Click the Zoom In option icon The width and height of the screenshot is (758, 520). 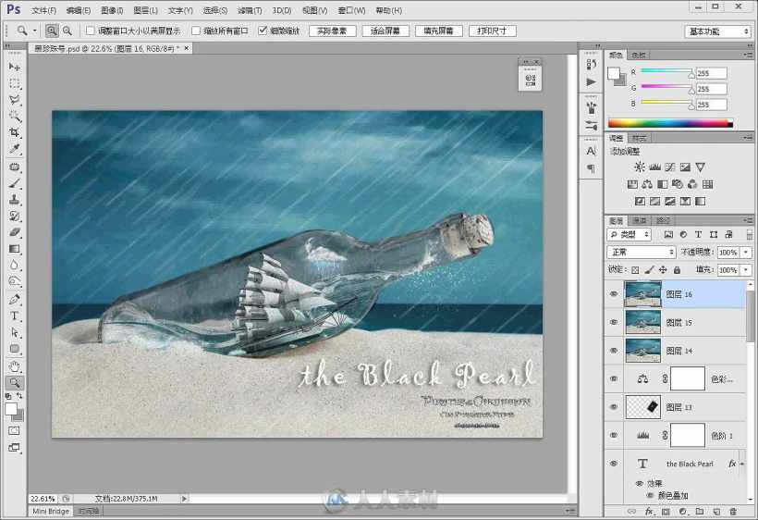point(52,31)
